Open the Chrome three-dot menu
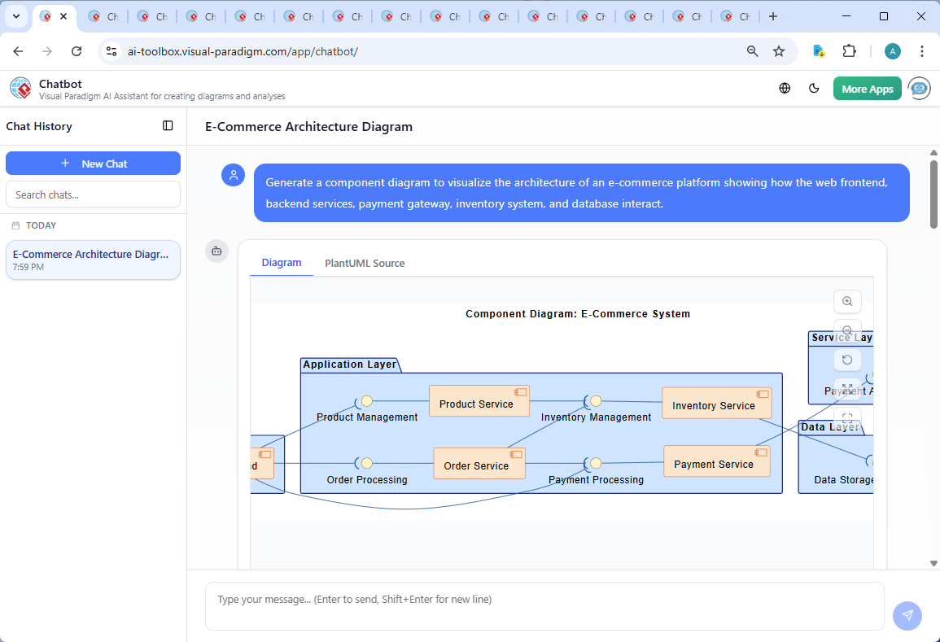Screen dimensions: 940x642 pos(922,50)
